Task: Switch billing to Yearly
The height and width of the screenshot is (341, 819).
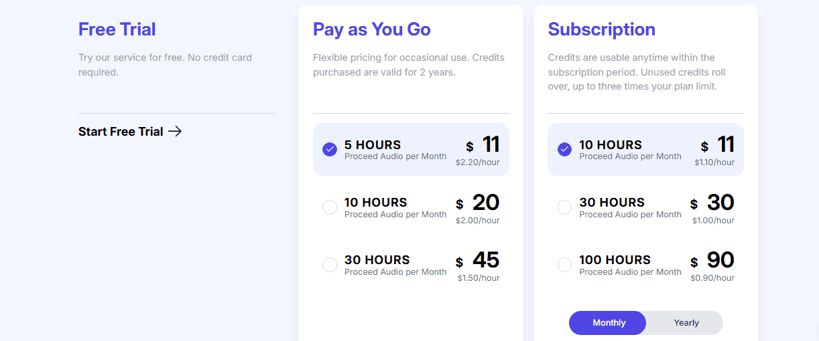Action: (x=686, y=323)
